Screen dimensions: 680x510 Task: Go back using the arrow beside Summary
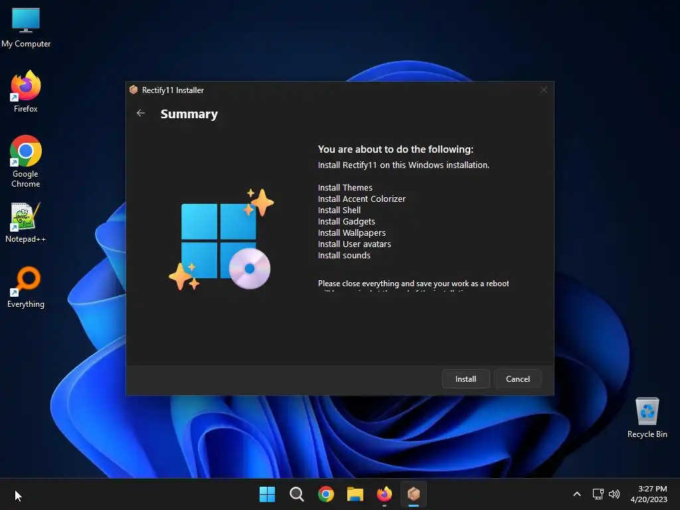pos(141,113)
